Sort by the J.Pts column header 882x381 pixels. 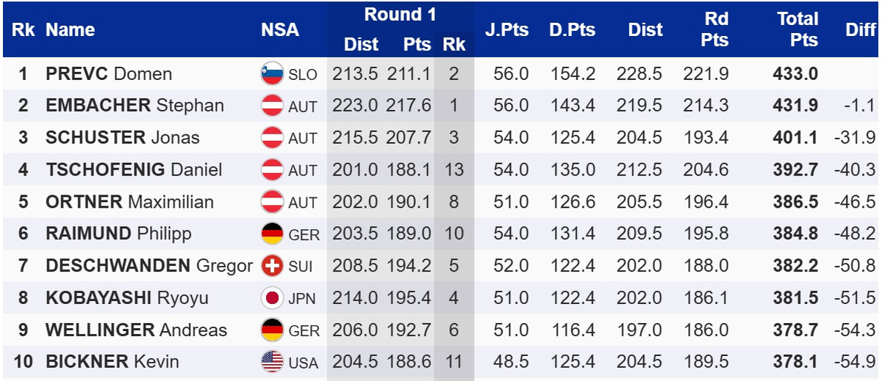506,30
